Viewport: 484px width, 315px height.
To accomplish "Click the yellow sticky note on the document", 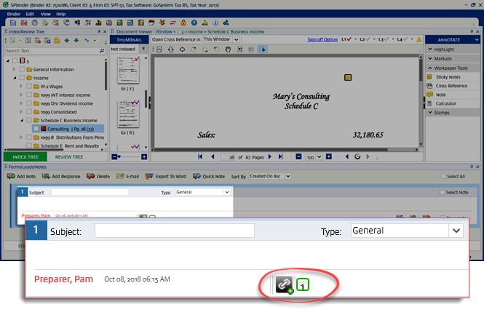I will point(348,76).
